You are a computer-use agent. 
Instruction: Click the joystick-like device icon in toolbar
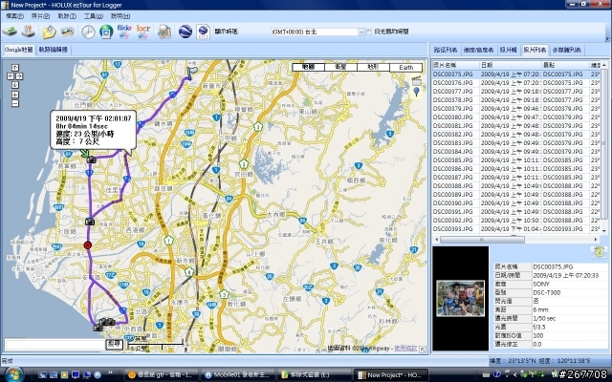point(28,32)
